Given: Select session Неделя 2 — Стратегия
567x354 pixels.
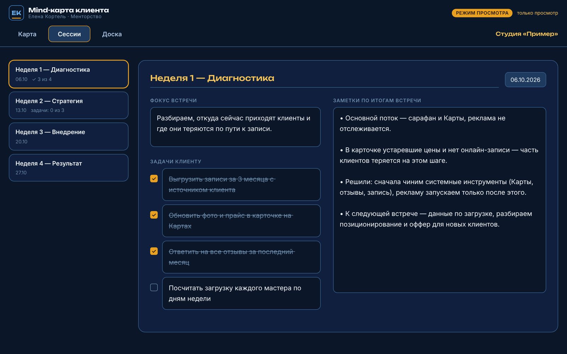Looking at the screenshot, I should pyautogui.click(x=69, y=105).
